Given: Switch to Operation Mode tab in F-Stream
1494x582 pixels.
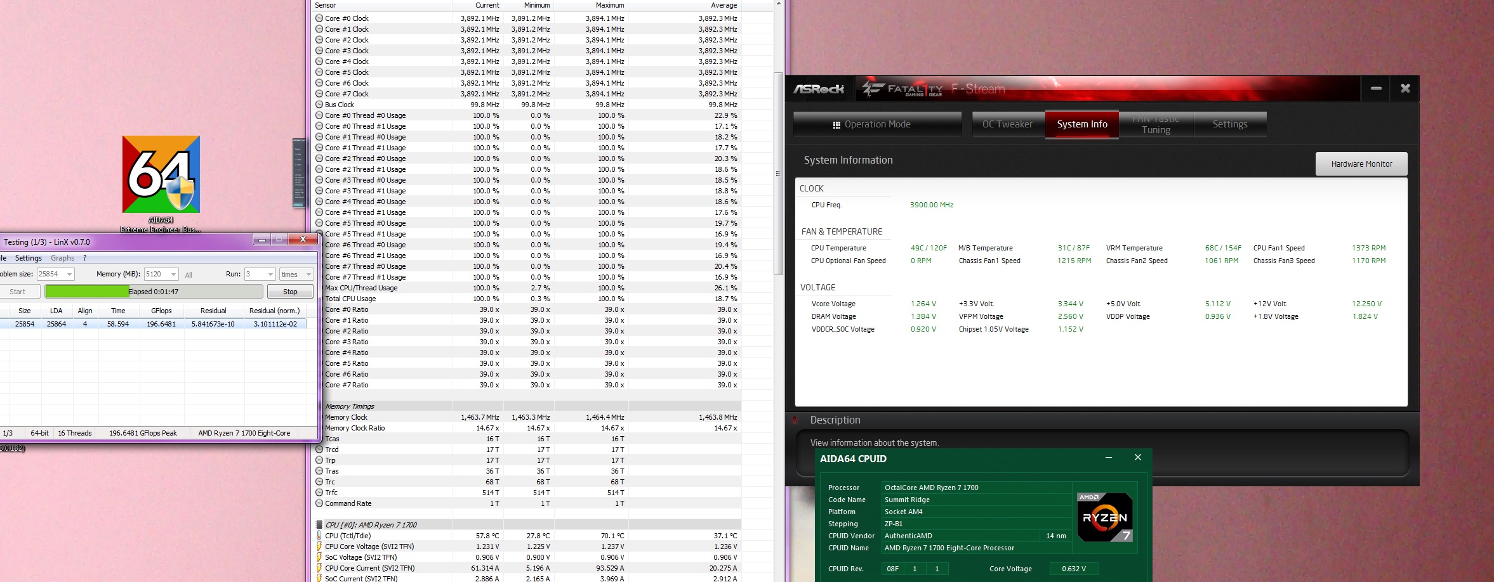Looking at the screenshot, I should click(x=878, y=124).
